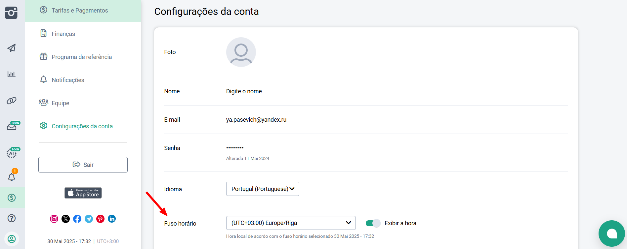Click the question mark help icon
This screenshot has width=627, height=249.
coord(12,218)
